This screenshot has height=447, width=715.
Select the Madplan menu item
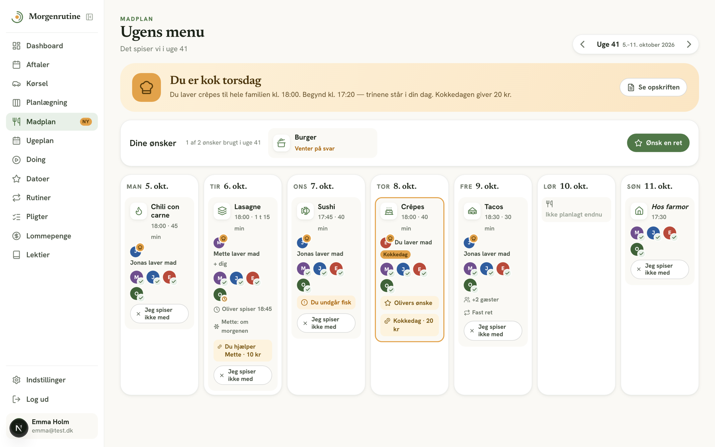point(52,122)
